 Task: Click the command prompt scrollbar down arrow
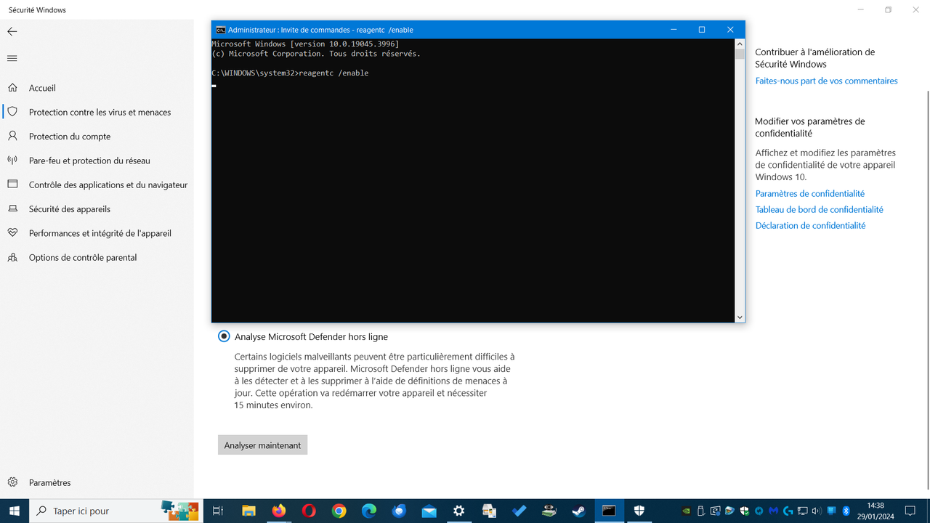pos(739,317)
